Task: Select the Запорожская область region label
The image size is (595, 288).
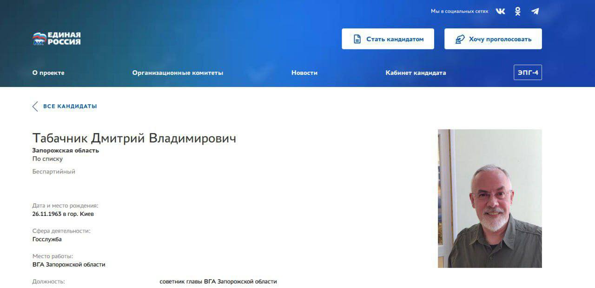Action: coord(65,150)
